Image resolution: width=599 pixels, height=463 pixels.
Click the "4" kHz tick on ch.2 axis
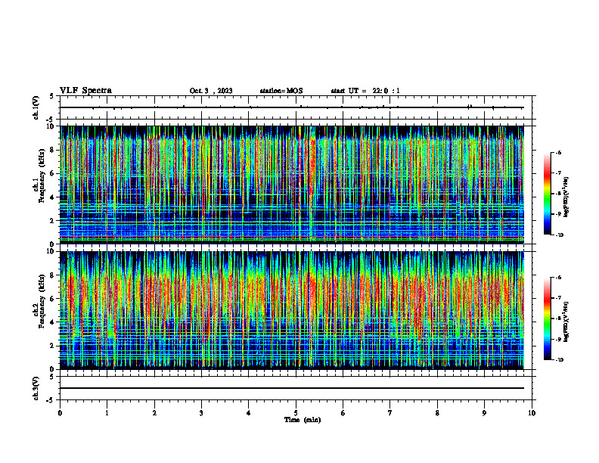53,322
